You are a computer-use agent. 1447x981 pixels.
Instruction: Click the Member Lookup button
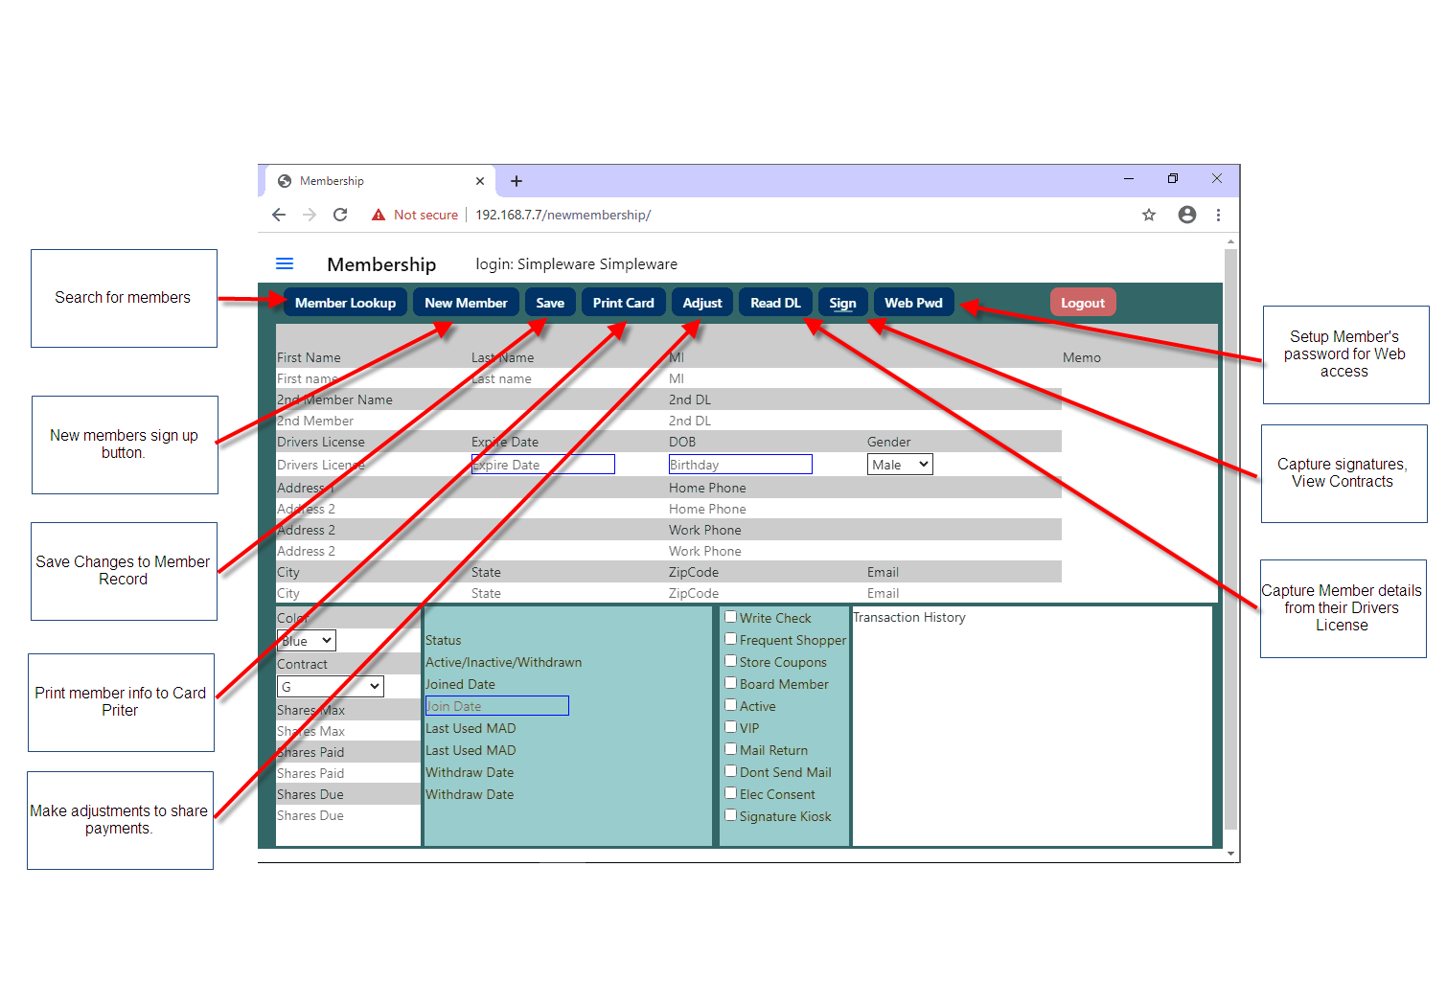coord(345,303)
